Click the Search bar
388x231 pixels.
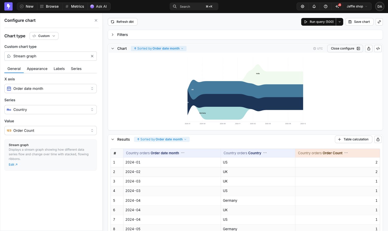click(194, 6)
